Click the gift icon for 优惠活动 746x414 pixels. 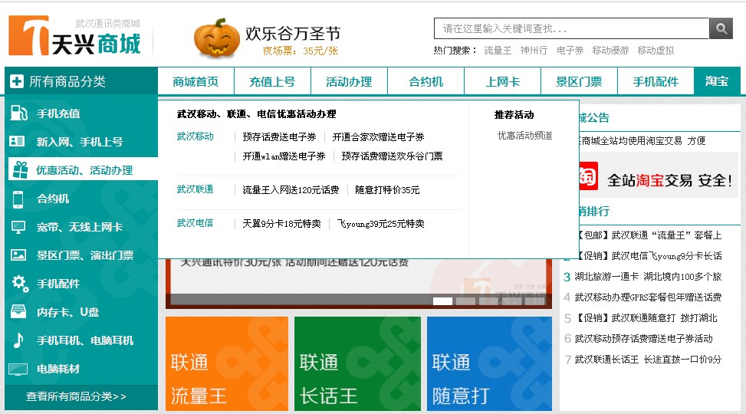click(20, 170)
